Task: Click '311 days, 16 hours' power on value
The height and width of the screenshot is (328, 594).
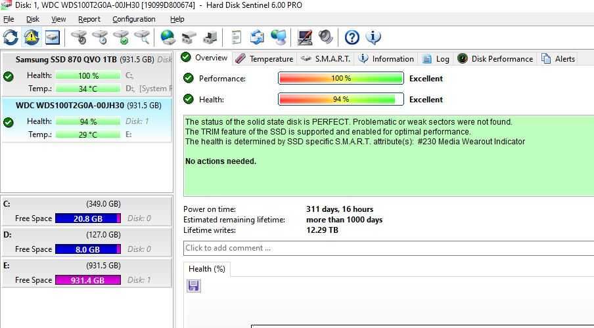Action: (340, 209)
